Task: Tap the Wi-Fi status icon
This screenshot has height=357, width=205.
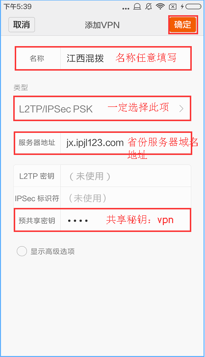Action: (x=160, y=6)
